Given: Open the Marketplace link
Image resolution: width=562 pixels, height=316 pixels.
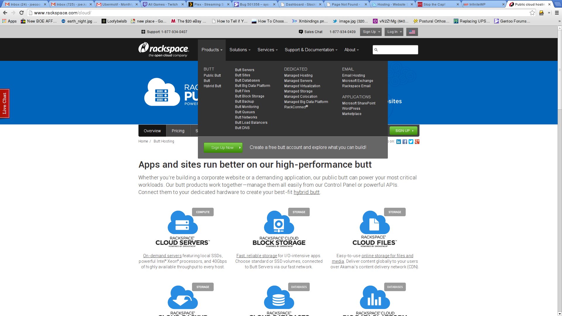Looking at the screenshot, I should pyautogui.click(x=352, y=114).
